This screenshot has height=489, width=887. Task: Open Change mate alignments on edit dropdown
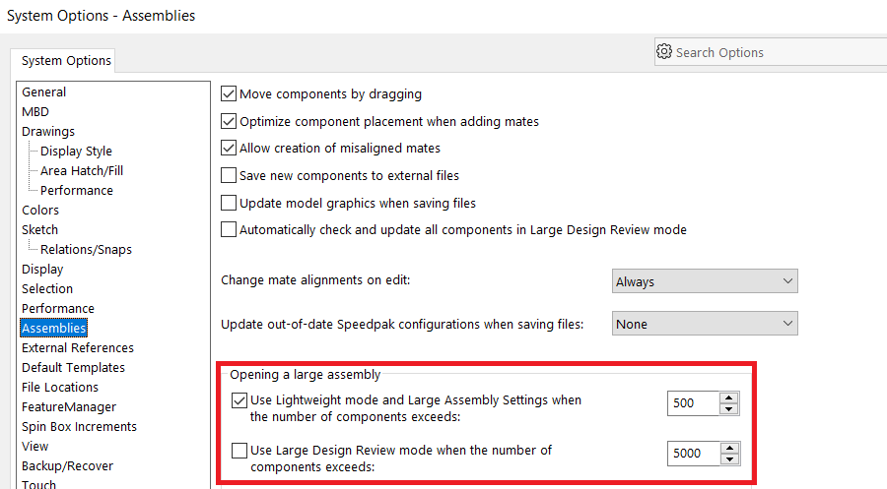click(x=704, y=281)
